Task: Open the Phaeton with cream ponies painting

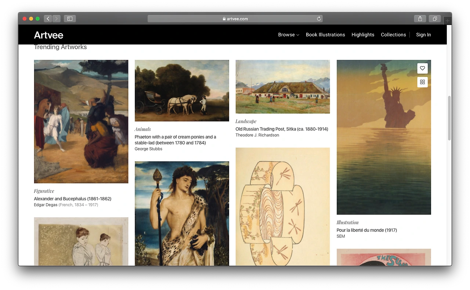Action: (182, 91)
